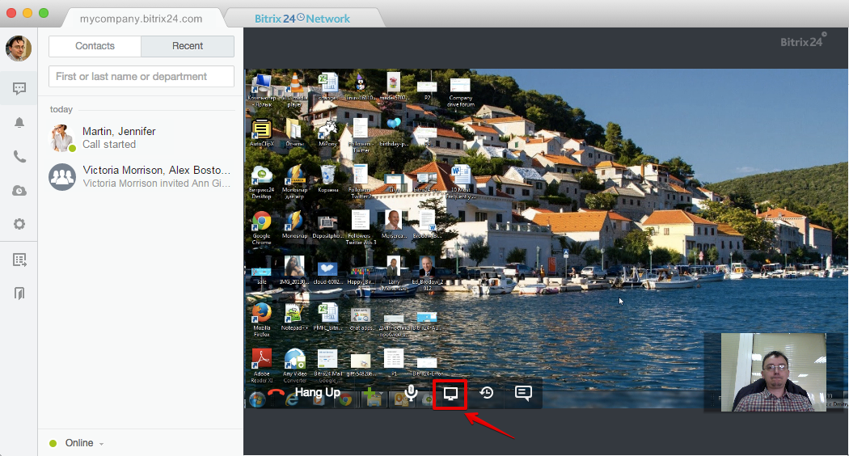
Task: Toggle screen sharing monitor icon
Action: click(450, 394)
